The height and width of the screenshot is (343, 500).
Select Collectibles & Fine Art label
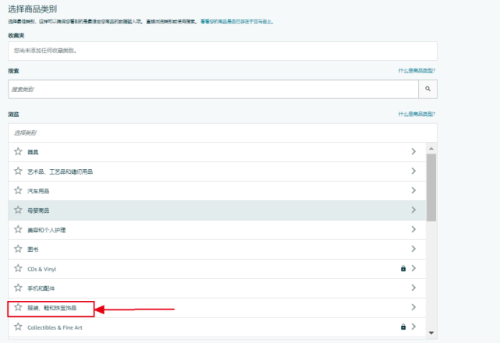55,327
